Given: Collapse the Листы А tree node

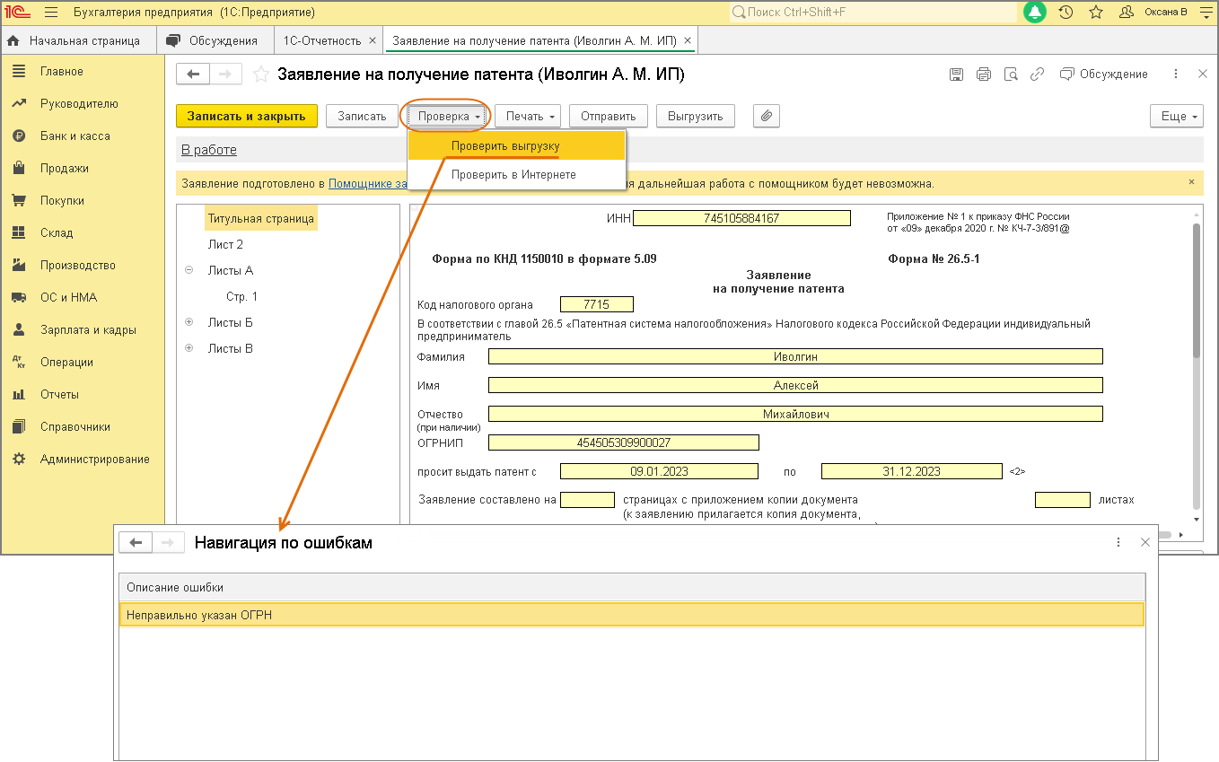Looking at the screenshot, I should [189, 270].
